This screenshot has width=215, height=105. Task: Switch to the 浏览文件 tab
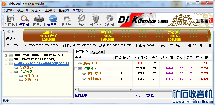click(x=97, y=52)
